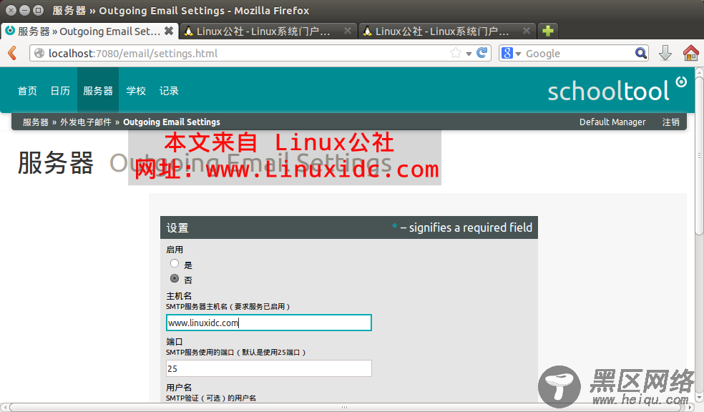Screen dimensions: 704x412
Task: Open the Downloads arrow icon
Action: 665,53
